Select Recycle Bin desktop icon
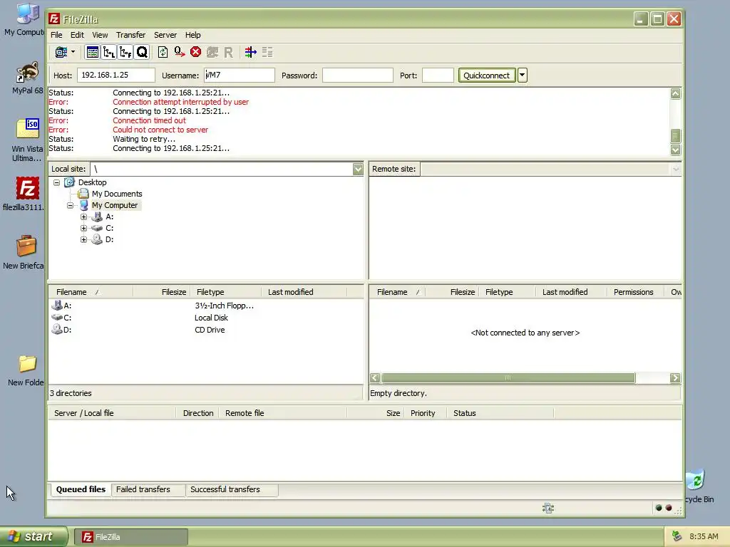 699,487
